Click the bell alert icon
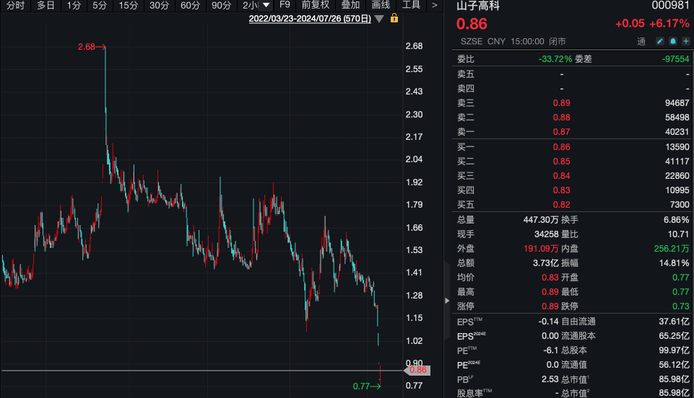This screenshot has width=694, height=398. (x=673, y=42)
